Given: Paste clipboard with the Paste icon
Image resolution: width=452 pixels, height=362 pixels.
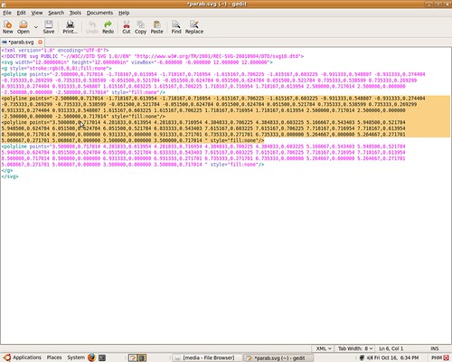Looking at the screenshot, I should point(156,24).
